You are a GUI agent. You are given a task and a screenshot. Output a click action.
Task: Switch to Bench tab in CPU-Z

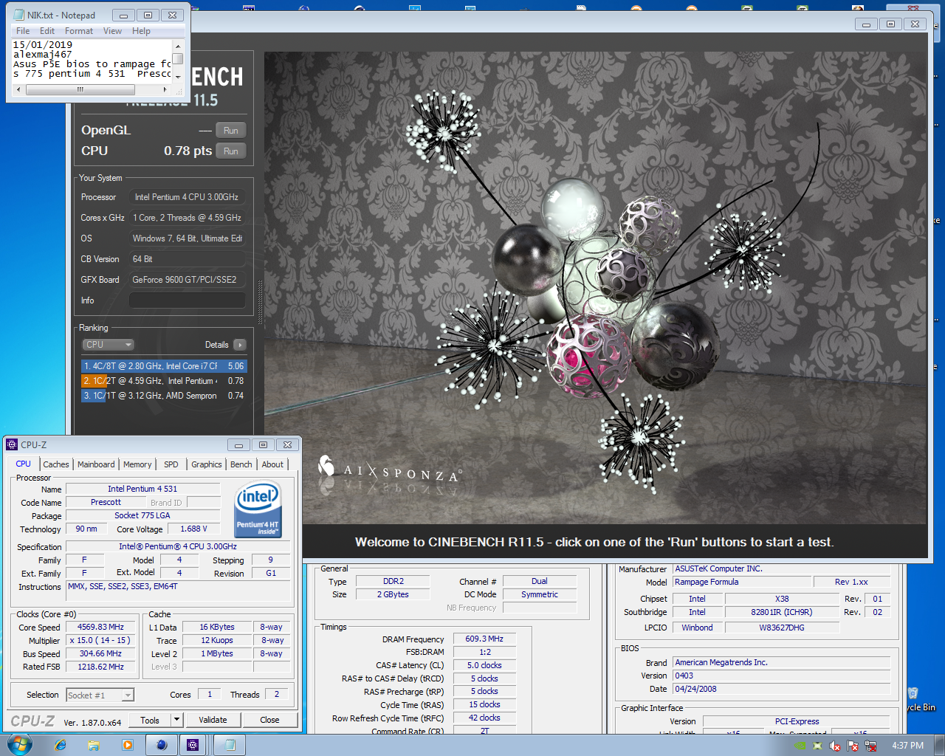241,464
